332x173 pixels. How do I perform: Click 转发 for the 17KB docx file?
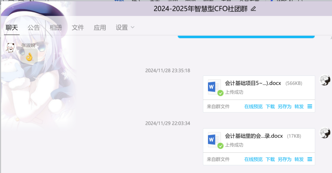[299, 159]
